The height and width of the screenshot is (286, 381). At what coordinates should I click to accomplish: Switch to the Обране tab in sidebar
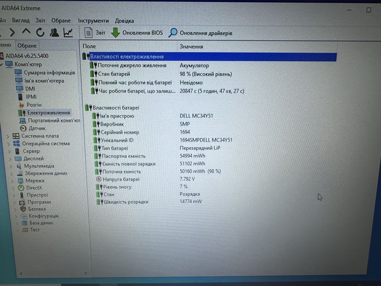click(27, 46)
